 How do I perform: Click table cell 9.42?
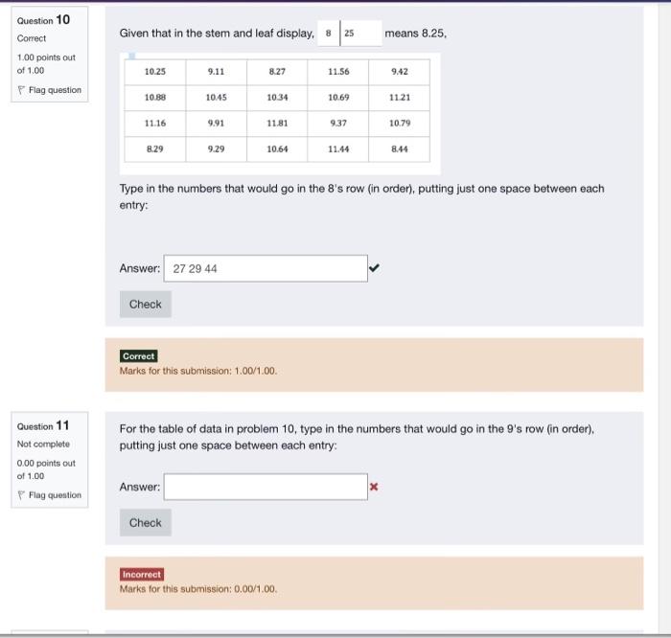pos(400,72)
